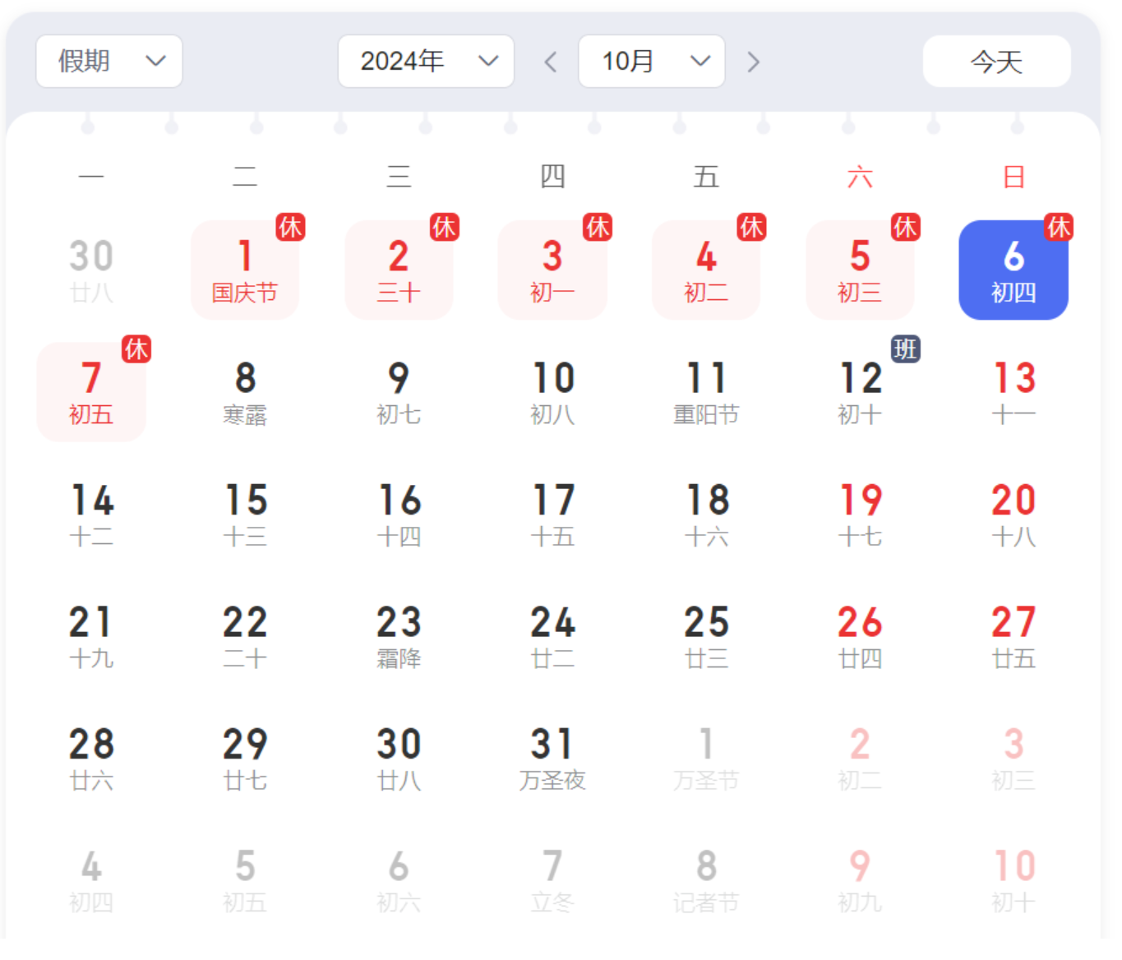Open the 2024年 year dropdown
This screenshot has height=960, width=1122.
coord(426,61)
